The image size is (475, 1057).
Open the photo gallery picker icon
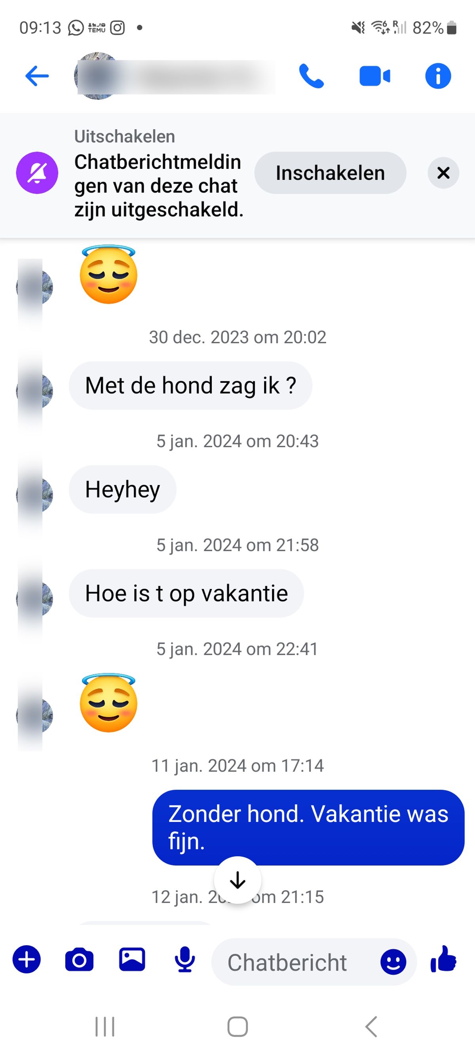pyautogui.click(x=132, y=960)
